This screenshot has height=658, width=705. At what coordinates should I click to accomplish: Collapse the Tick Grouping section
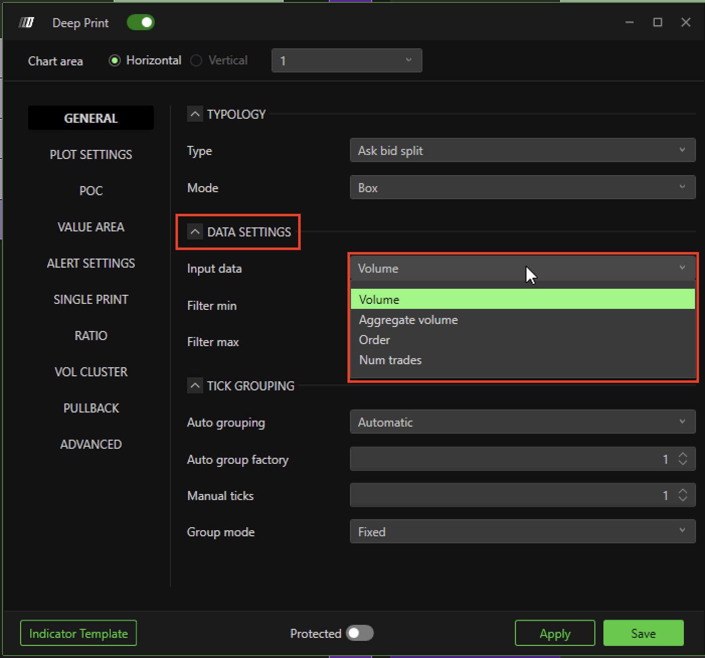[195, 386]
